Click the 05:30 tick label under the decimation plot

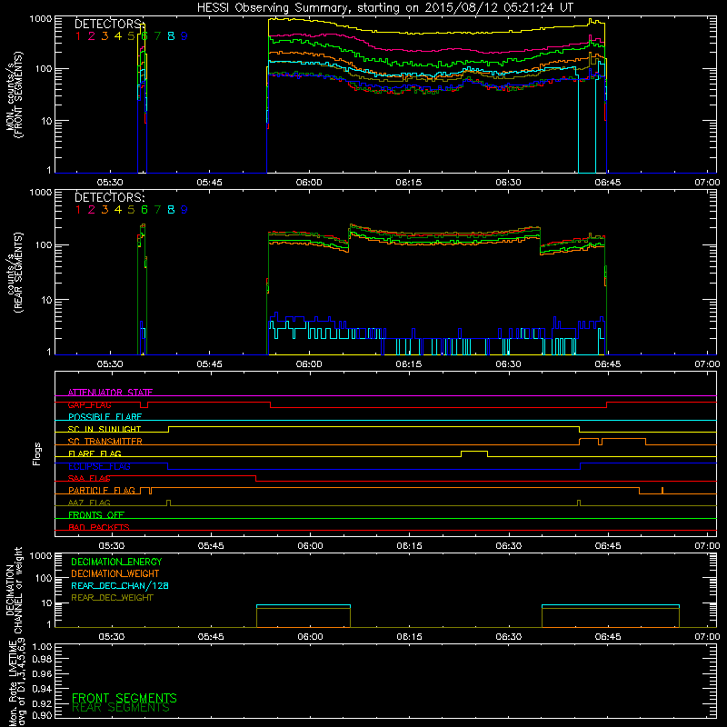tap(111, 637)
